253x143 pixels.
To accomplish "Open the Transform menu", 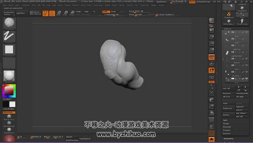I will pos(144,5).
